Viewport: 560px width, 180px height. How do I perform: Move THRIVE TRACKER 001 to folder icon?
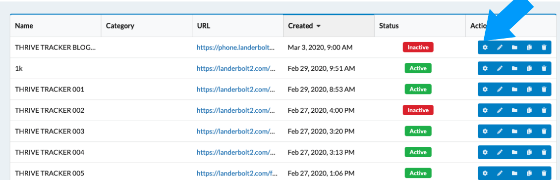coord(514,90)
